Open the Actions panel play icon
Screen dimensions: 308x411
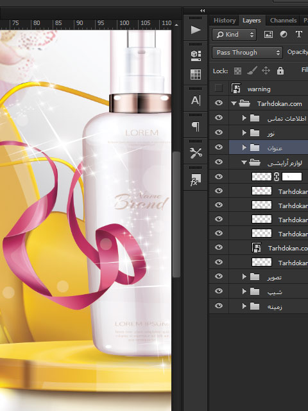pos(196,30)
